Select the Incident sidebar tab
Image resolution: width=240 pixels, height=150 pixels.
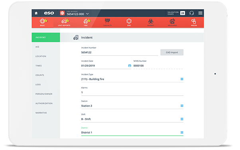[46, 37]
